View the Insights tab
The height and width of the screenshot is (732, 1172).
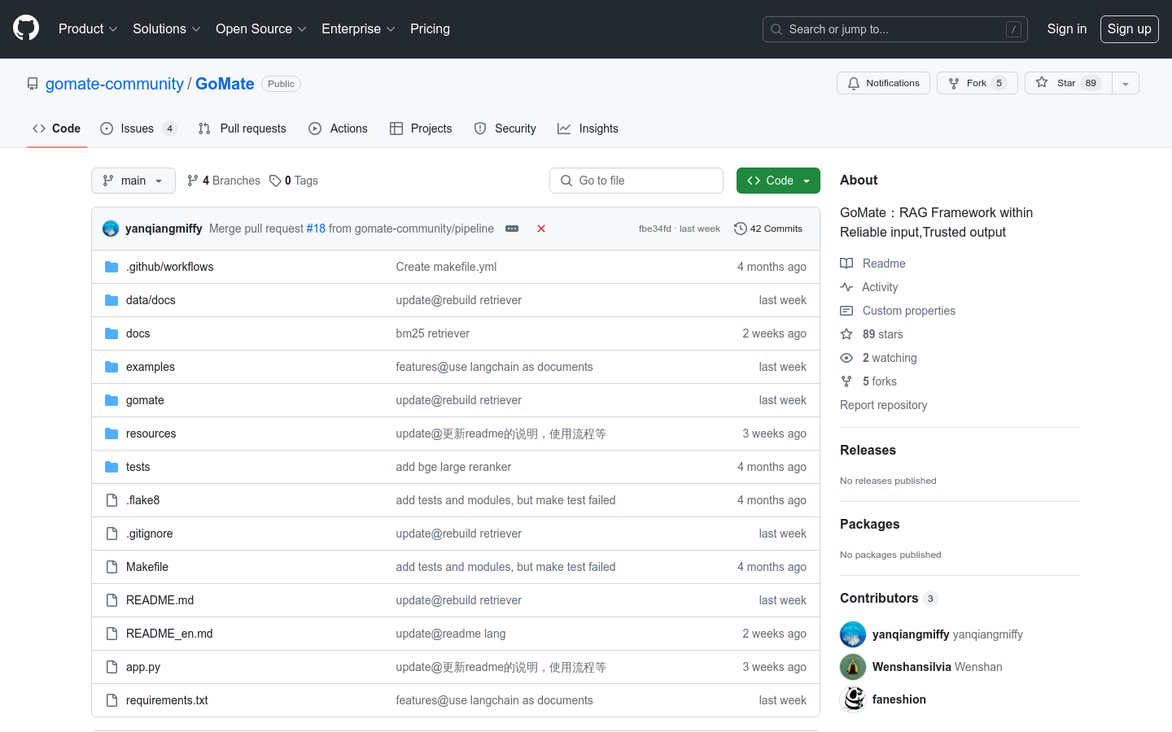[x=588, y=129]
